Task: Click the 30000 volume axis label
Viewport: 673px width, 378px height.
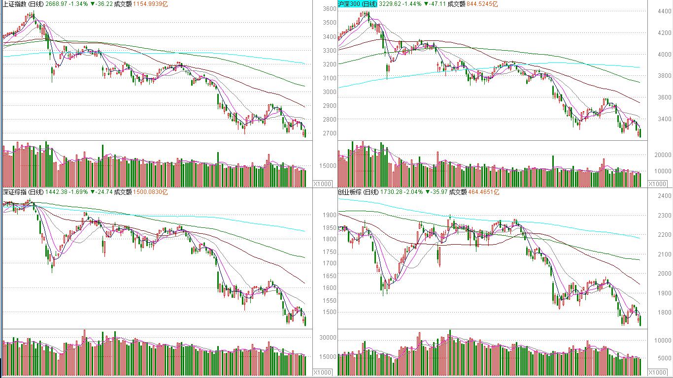Action: pos(328,338)
